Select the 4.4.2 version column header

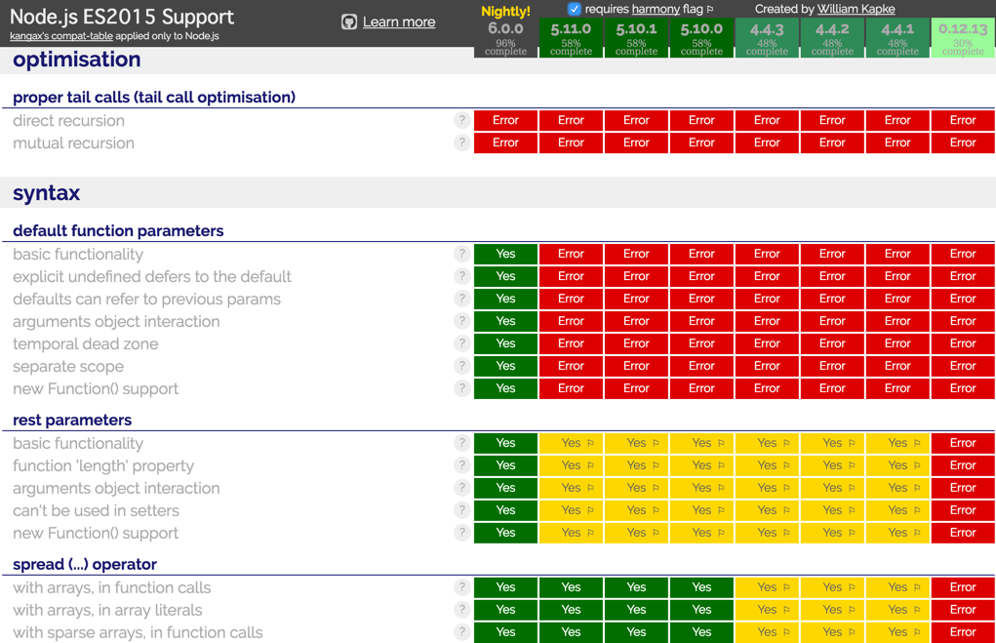[x=832, y=38]
